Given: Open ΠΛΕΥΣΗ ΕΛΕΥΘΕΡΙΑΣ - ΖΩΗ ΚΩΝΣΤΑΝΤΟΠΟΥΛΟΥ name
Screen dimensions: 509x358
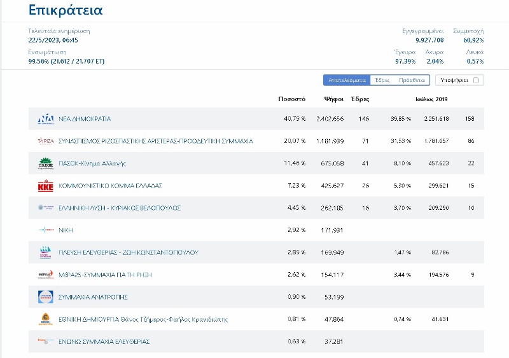Looking at the screenshot, I should [129, 252].
